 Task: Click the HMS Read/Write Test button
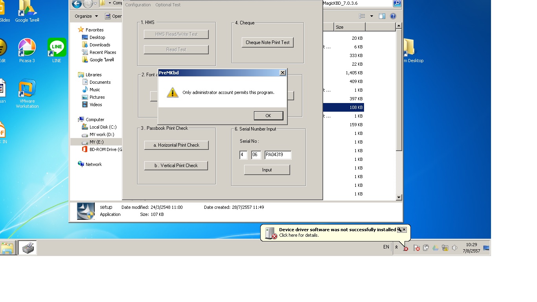pos(176,34)
